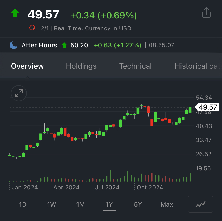Image resolution: width=222 pixels, height=221 pixels.
Task: Tap the share icon at top right
Action: pos(206,12)
